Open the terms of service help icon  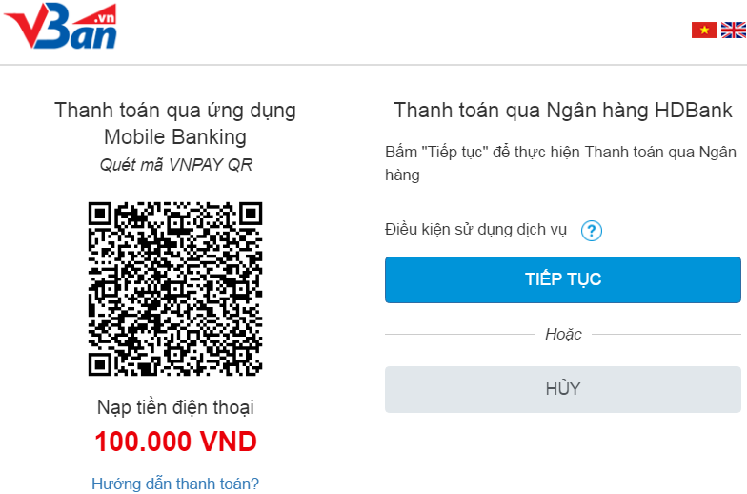592,231
